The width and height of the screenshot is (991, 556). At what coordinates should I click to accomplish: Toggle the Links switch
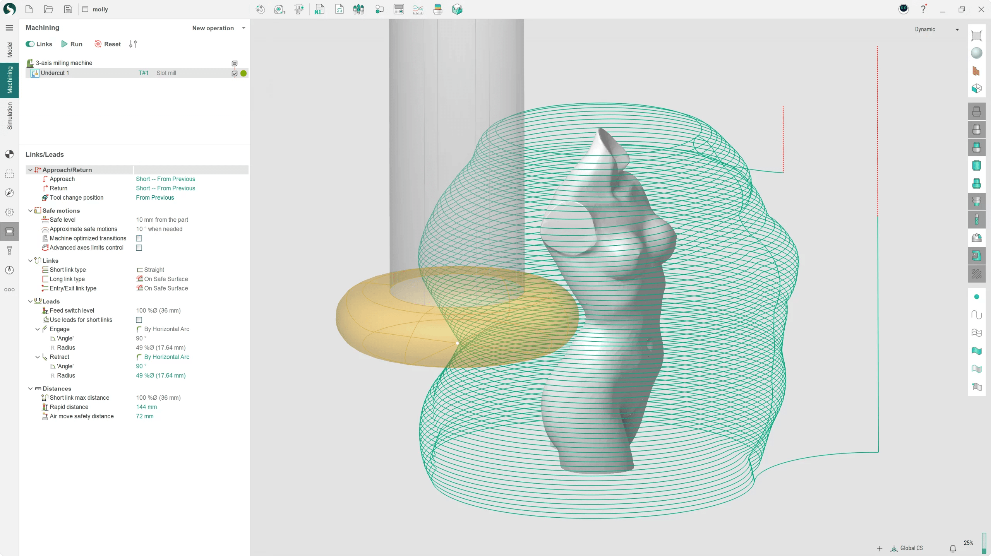tap(30, 44)
